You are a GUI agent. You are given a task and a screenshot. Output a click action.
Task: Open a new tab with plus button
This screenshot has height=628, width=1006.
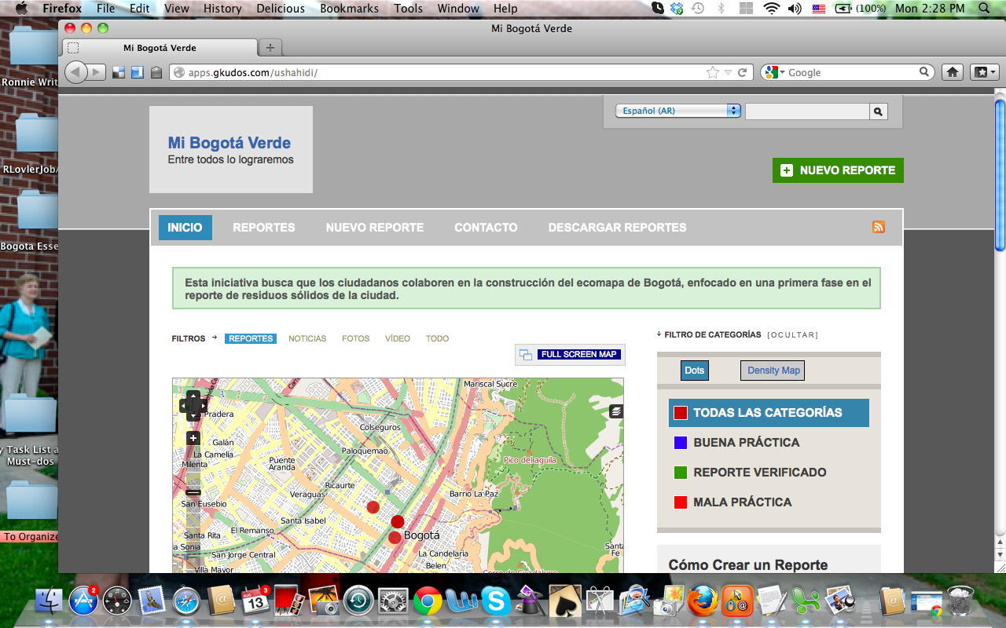[x=270, y=47]
